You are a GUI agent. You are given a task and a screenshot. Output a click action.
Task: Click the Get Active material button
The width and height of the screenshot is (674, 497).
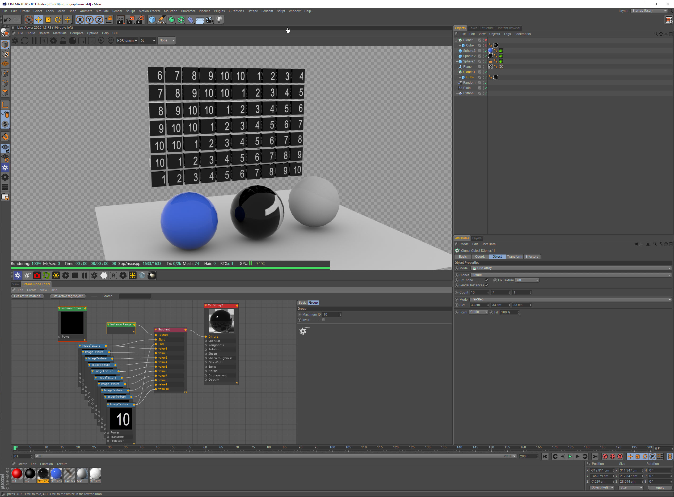tap(27, 296)
